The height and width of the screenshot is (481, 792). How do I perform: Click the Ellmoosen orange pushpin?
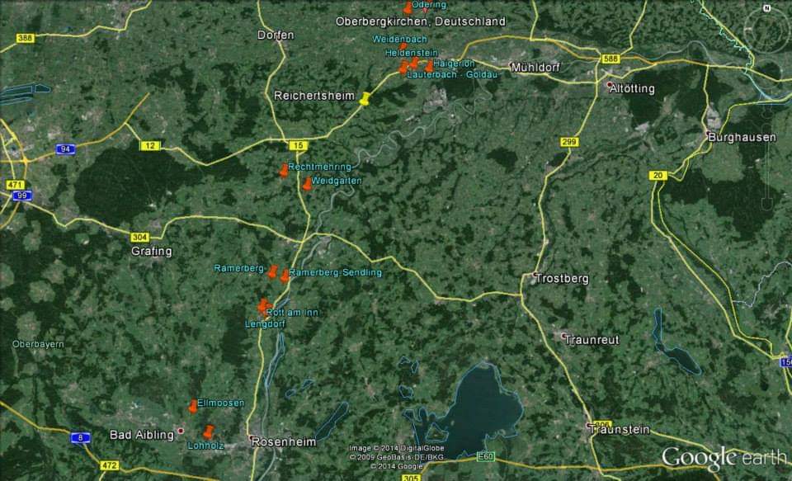(193, 406)
